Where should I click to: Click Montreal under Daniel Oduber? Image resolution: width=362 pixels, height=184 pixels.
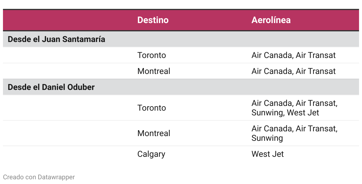(154, 133)
